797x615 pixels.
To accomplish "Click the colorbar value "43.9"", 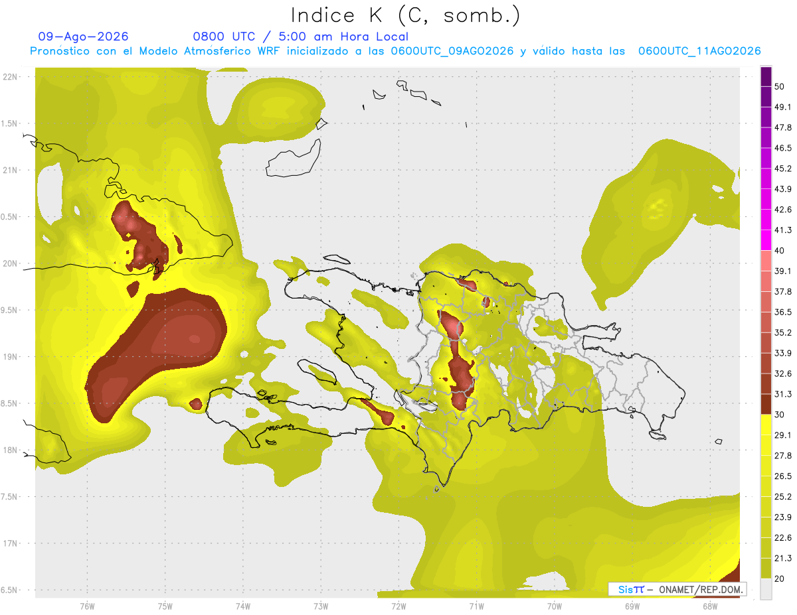I will [783, 189].
